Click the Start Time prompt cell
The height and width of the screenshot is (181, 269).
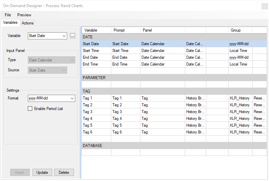click(x=126, y=51)
